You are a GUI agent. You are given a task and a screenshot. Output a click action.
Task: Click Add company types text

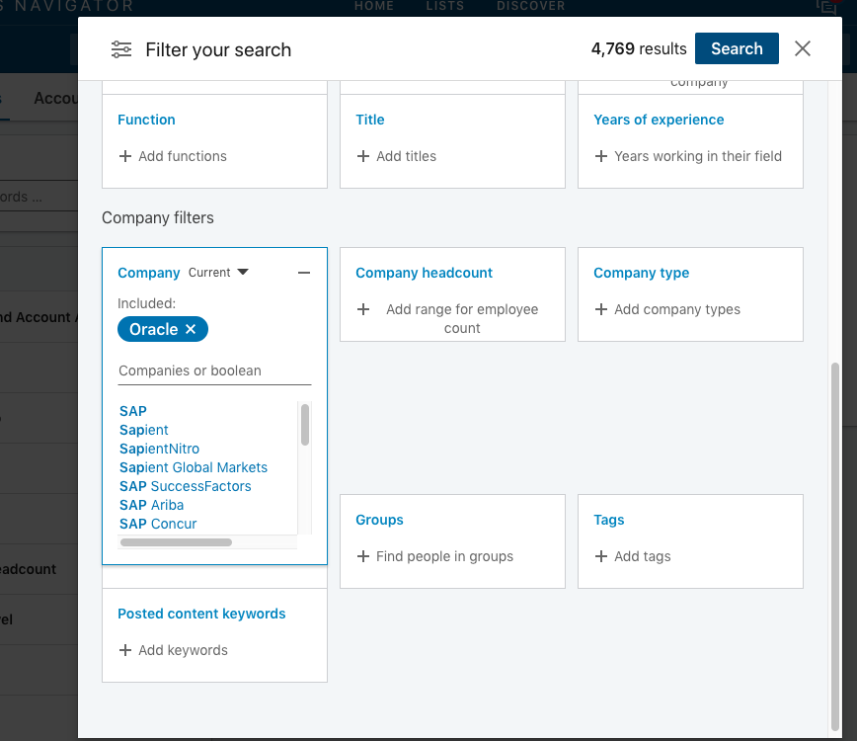pyautogui.click(x=677, y=309)
